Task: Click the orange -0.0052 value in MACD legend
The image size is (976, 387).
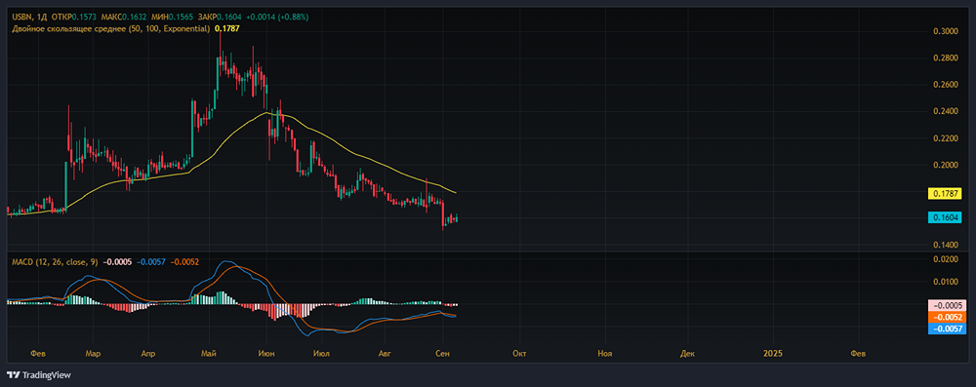Action: tap(184, 262)
